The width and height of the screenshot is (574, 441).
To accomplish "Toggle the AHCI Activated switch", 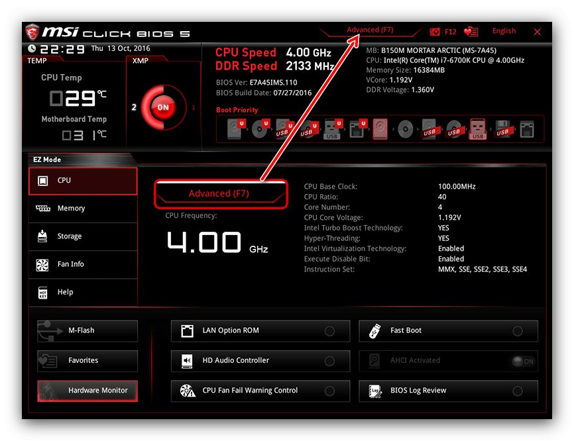I will tap(524, 362).
